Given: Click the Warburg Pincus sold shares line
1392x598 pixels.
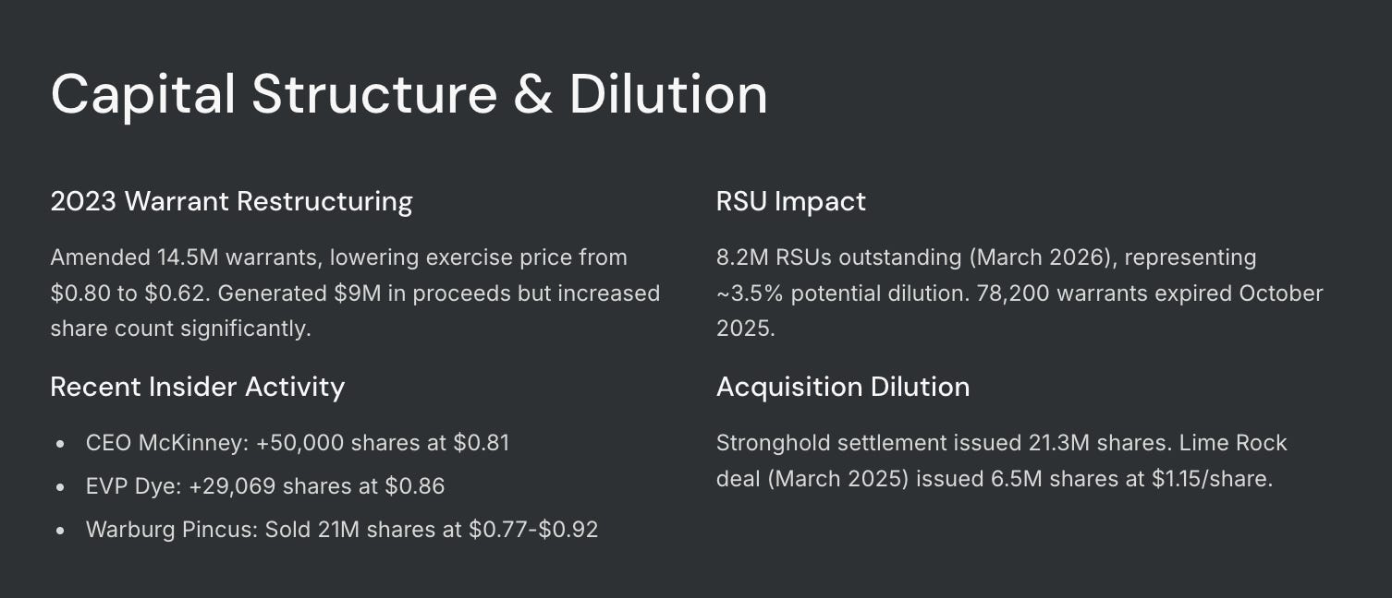Looking at the screenshot, I should click(x=342, y=530).
